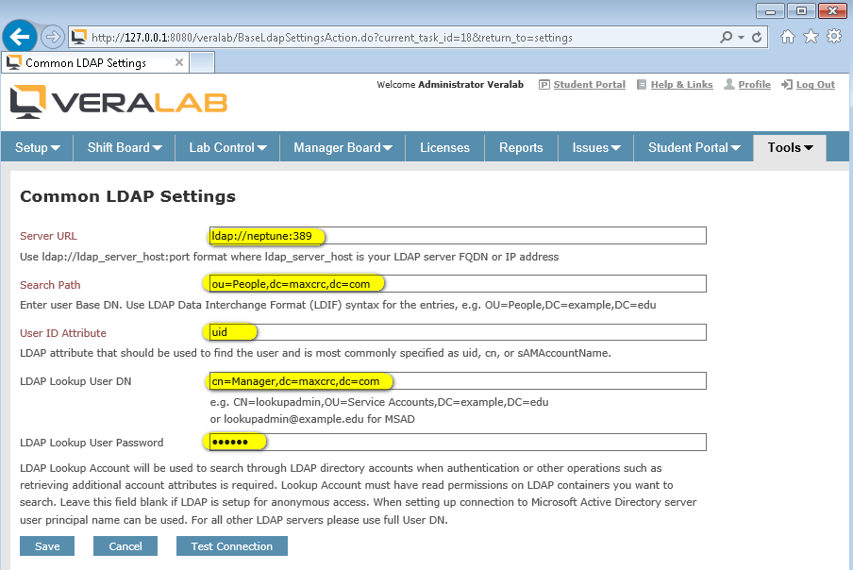Click the Save button
The width and height of the screenshot is (853, 570).
pyautogui.click(x=47, y=546)
